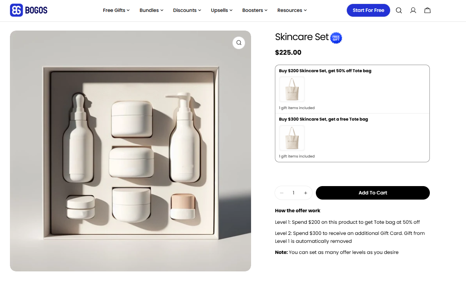The height and width of the screenshot is (296, 466).
Task: Open the account profile icon
Action: pyautogui.click(x=413, y=10)
